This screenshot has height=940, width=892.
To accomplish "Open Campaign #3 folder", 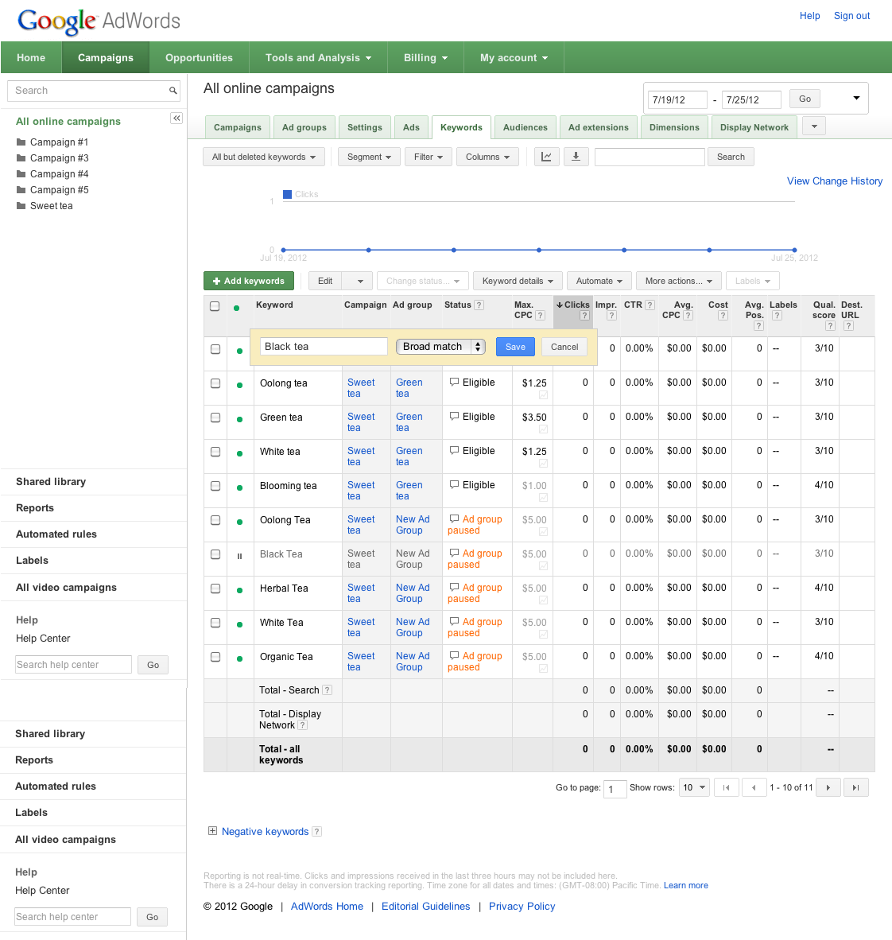I will [52, 157].
